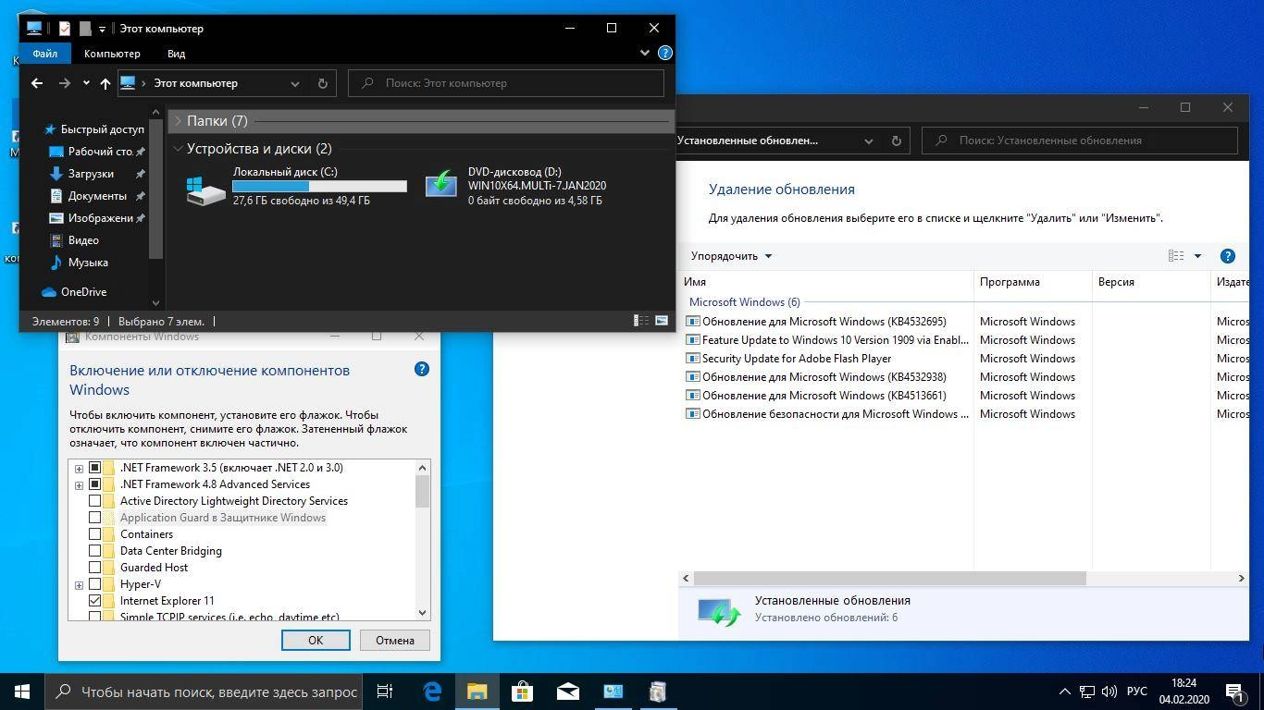The width and height of the screenshot is (1264, 710).
Task: Expand .NET Framework 3.5 tree node
Action: click(x=79, y=469)
